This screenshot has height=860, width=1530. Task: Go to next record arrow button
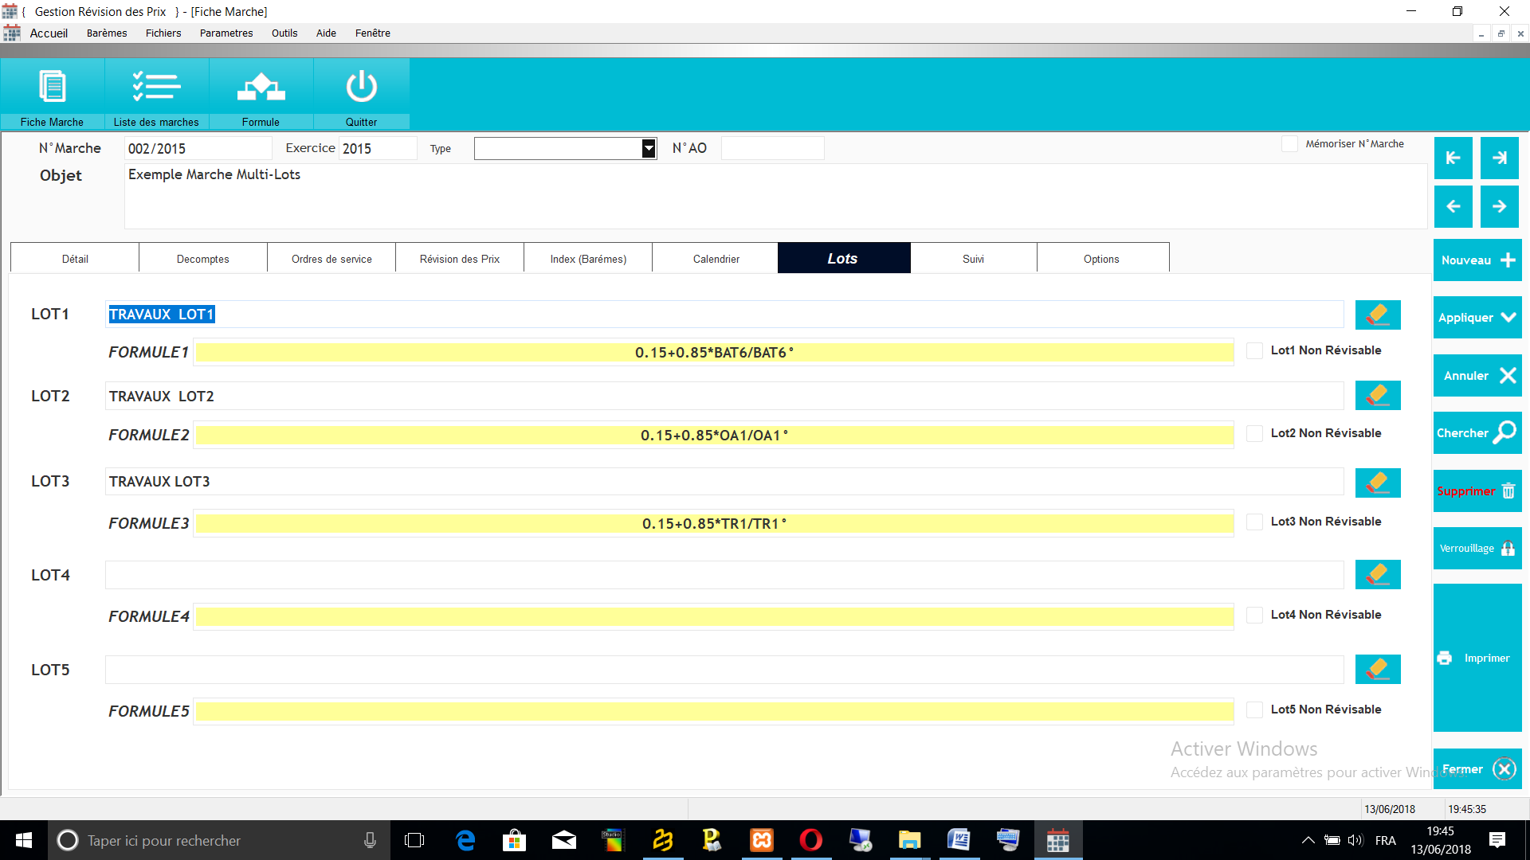pyautogui.click(x=1499, y=206)
